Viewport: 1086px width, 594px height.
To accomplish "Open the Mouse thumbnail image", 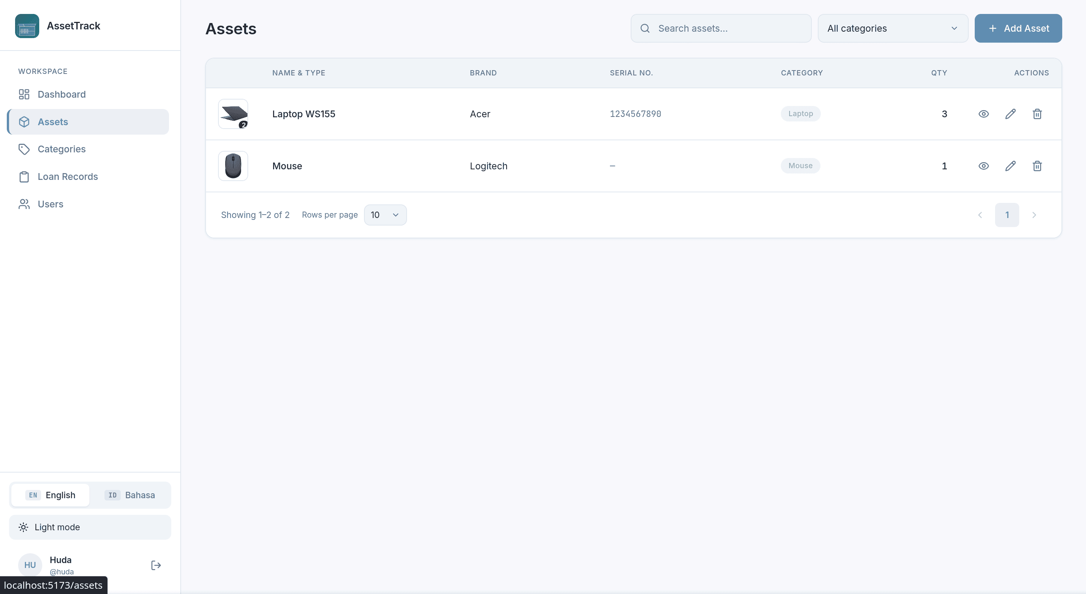I will click(x=233, y=166).
